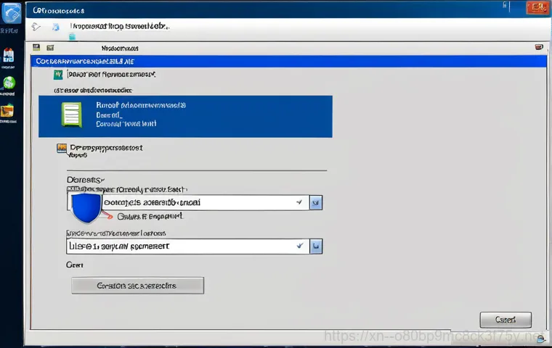Viewport: 552px width, 348px height.
Task: Click the blue icon next to the back arrow
Action: [56, 27]
